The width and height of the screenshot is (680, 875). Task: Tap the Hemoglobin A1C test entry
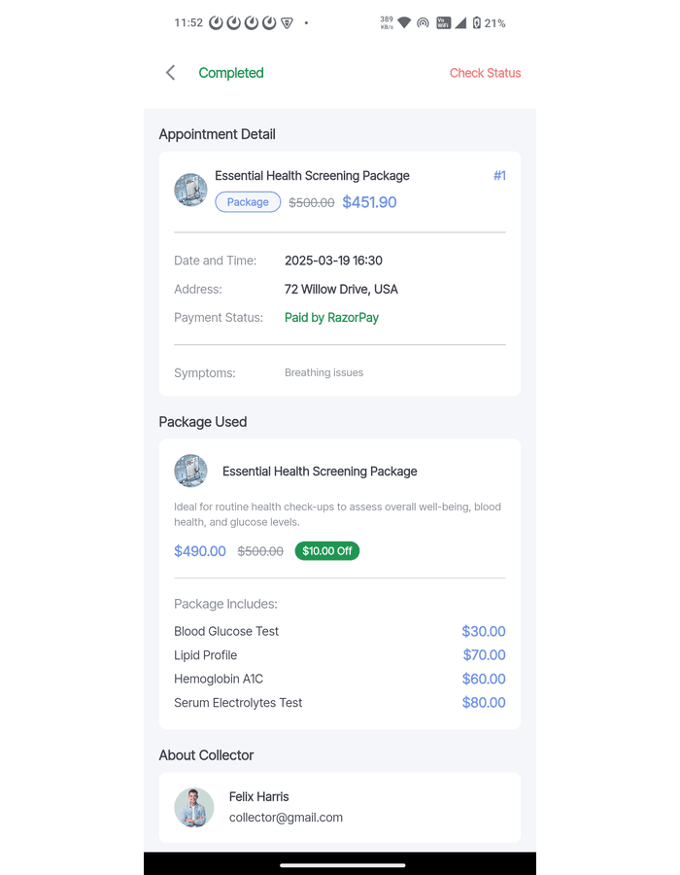(x=219, y=679)
